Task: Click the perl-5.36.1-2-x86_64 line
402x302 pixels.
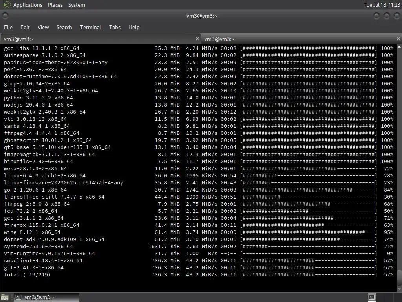Action: coord(198,69)
